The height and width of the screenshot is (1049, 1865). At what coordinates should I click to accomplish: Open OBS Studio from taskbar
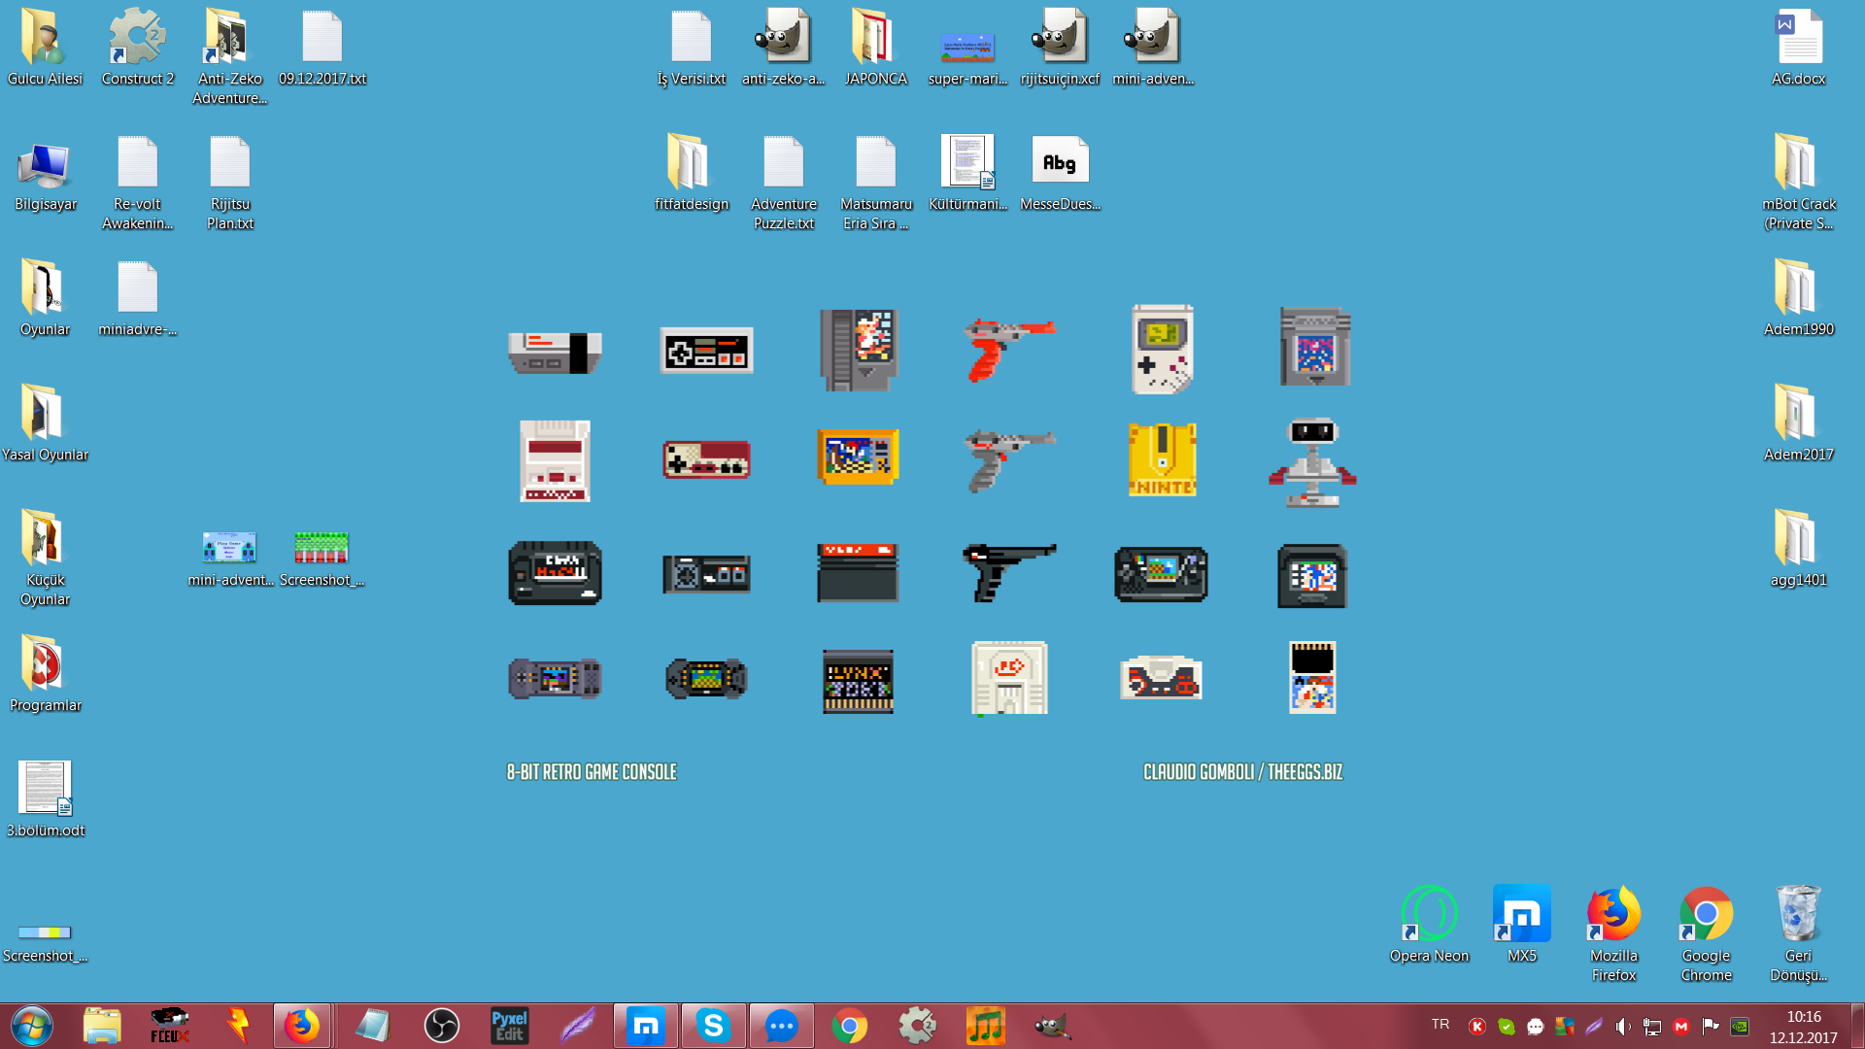tap(442, 1026)
